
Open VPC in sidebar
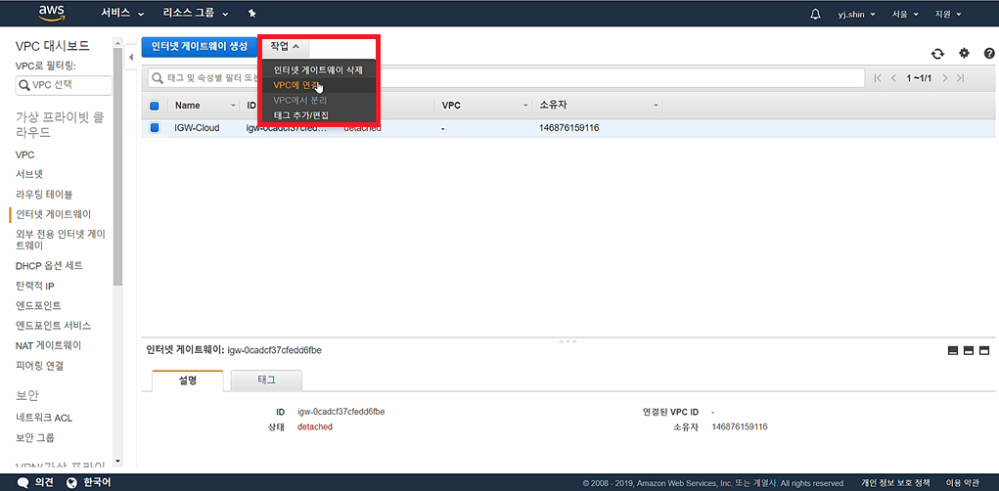click(x=24, y=155)
